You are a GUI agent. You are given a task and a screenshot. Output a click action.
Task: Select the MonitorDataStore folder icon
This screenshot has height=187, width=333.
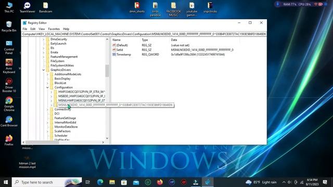tap(52, 127)
